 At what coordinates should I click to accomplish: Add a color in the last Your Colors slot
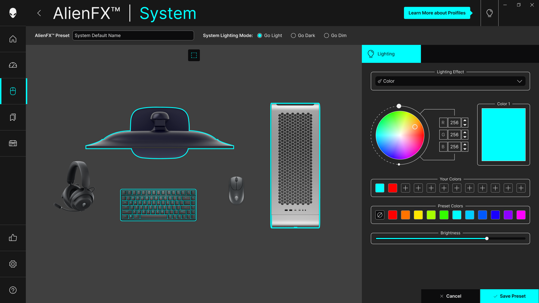pyautogui.click(x=521, y=188)
